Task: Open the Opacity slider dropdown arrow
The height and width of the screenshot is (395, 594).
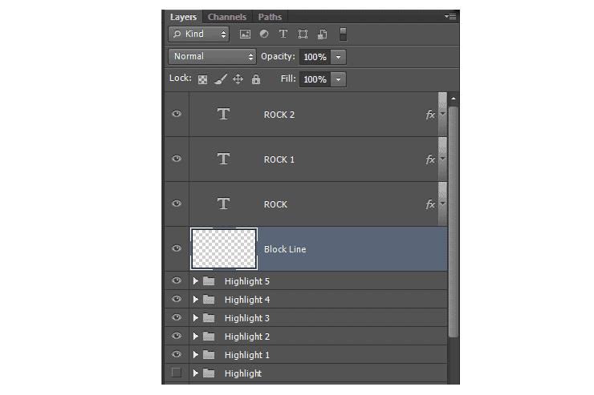Action: 338,57
